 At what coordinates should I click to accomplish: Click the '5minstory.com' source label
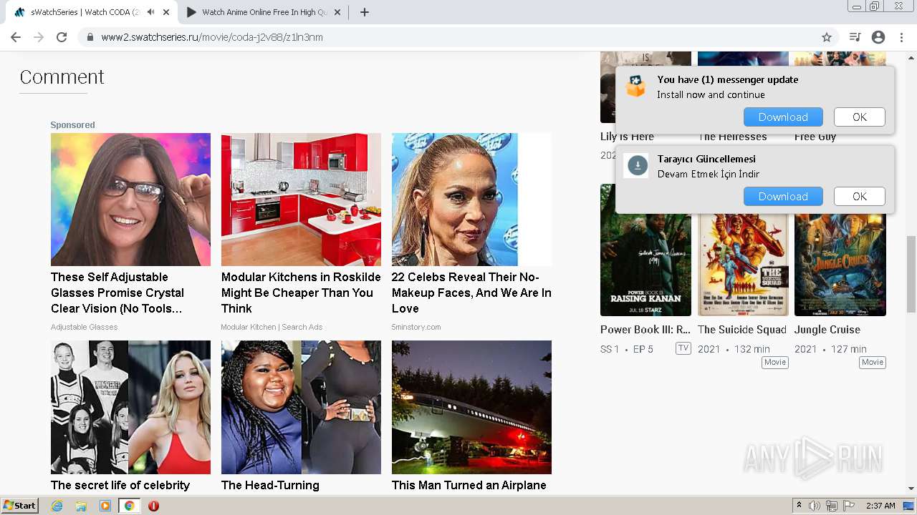tap(416, 327)
